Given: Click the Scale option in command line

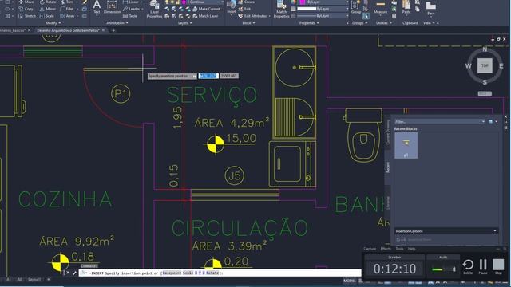Looking at the screenshot, I should pyautogui.click(x=188, y=273).
